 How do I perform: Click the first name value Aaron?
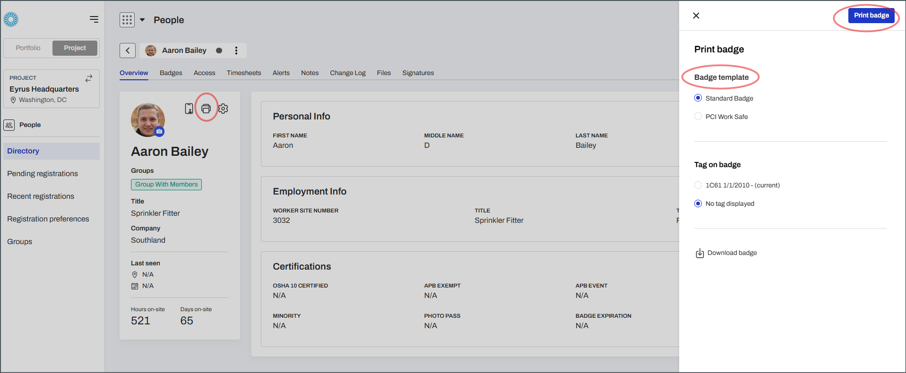pyautogui.click(x=283, y=145)
